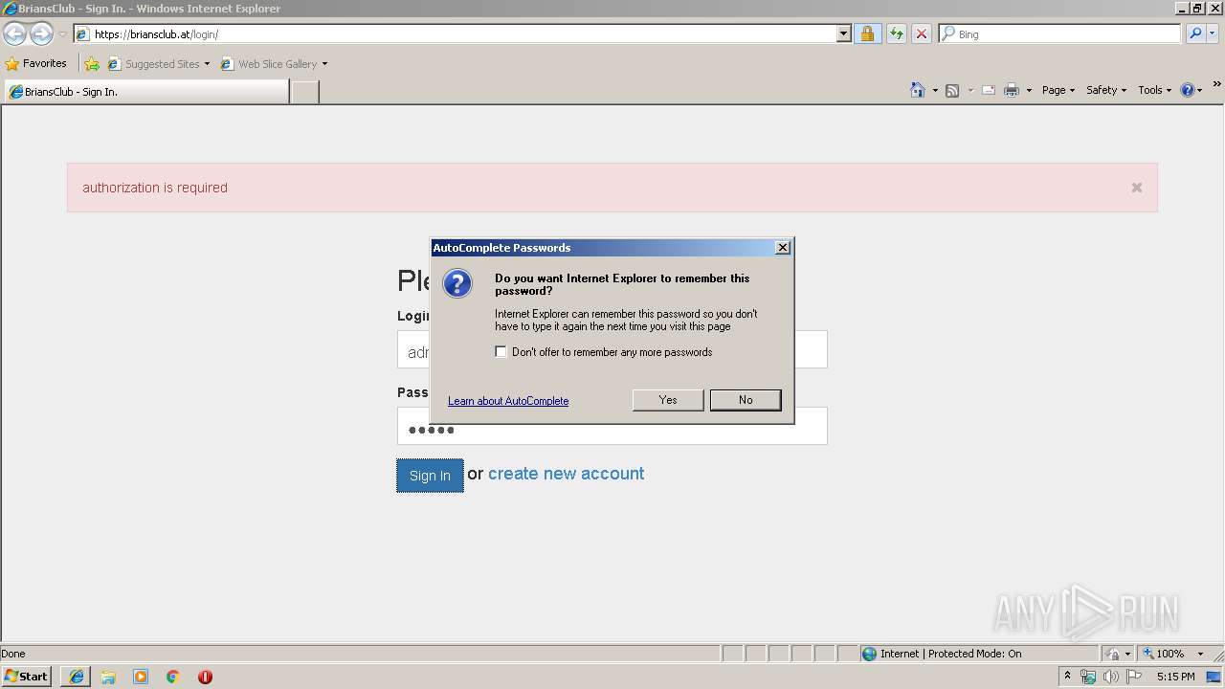Open the Chrome taskbar icon

point(173,677)
